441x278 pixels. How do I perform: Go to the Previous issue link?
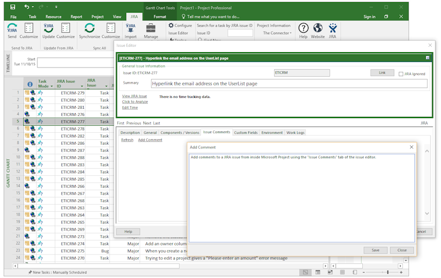pyautogui.click(x=134, y=123)
